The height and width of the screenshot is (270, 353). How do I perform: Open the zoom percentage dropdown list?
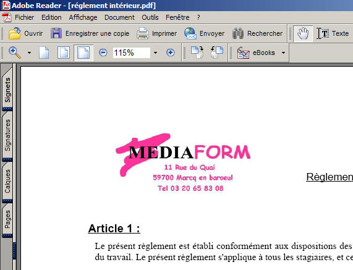tap(155, 53)
